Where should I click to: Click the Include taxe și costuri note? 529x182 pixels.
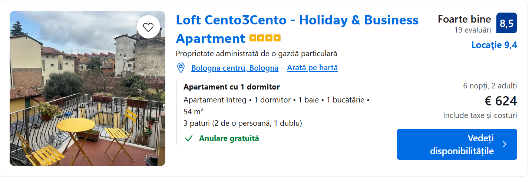pyautogui.click(x=480, y=115)
